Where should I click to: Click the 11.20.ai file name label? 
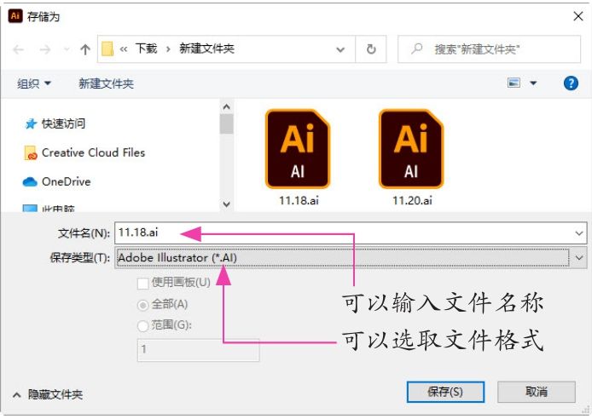pos(412,200)
